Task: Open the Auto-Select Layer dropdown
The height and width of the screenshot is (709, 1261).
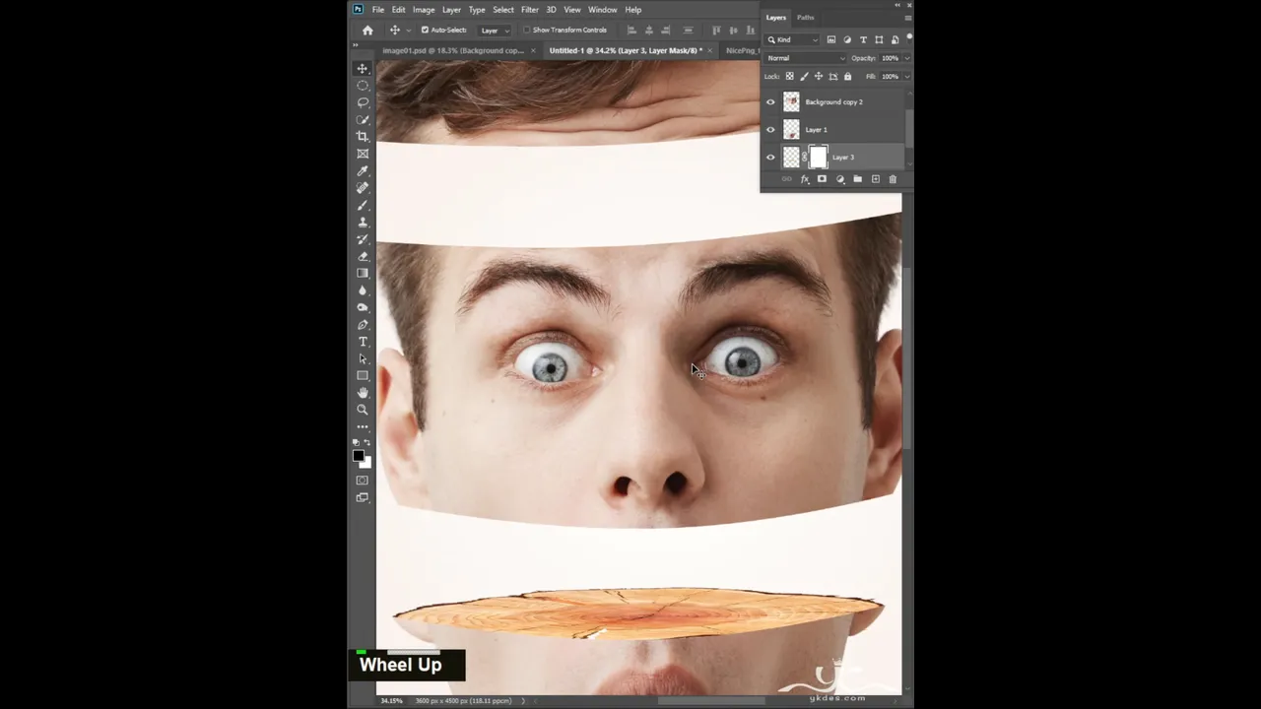Action: (x=495, y=31)
